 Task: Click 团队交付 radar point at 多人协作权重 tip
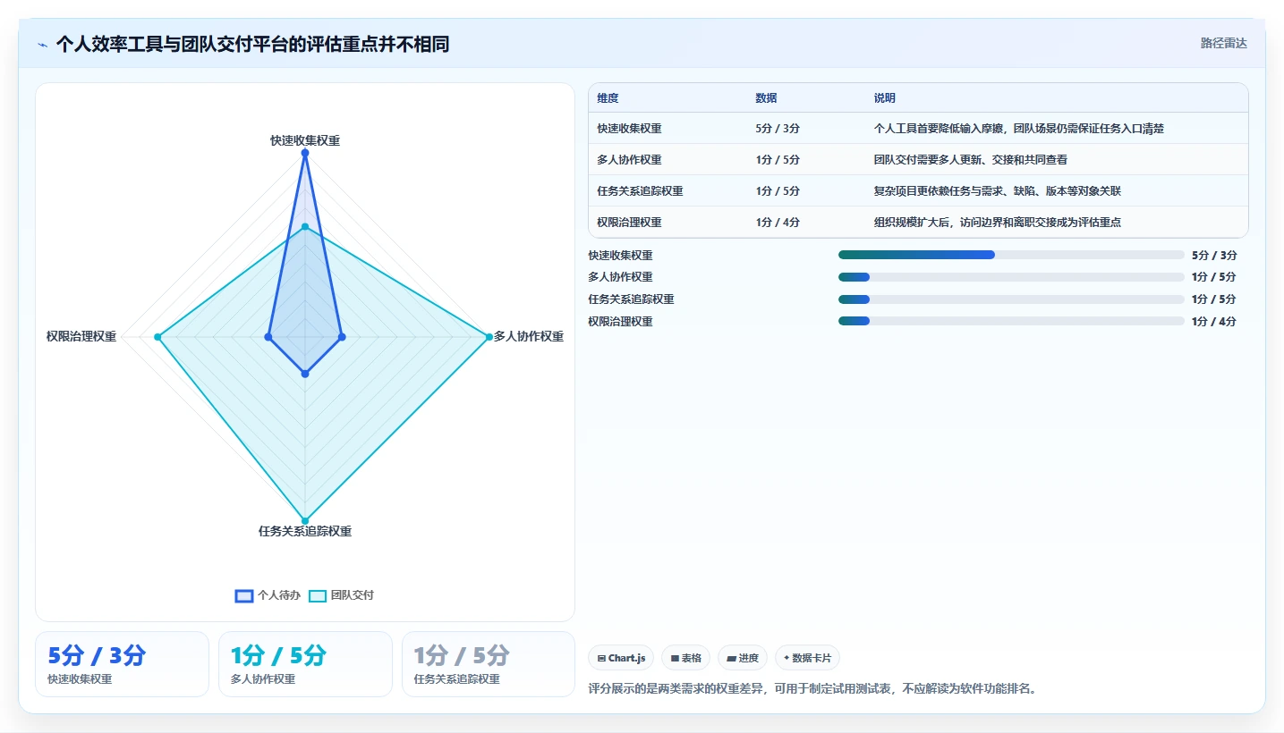489,337
